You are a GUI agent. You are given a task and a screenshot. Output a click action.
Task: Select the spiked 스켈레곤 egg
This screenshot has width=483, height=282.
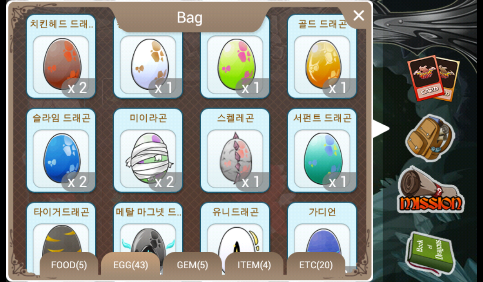click(235, 150)
